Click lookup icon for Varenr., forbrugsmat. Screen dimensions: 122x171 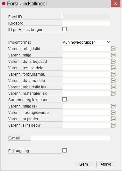click(x=113, y=74)
